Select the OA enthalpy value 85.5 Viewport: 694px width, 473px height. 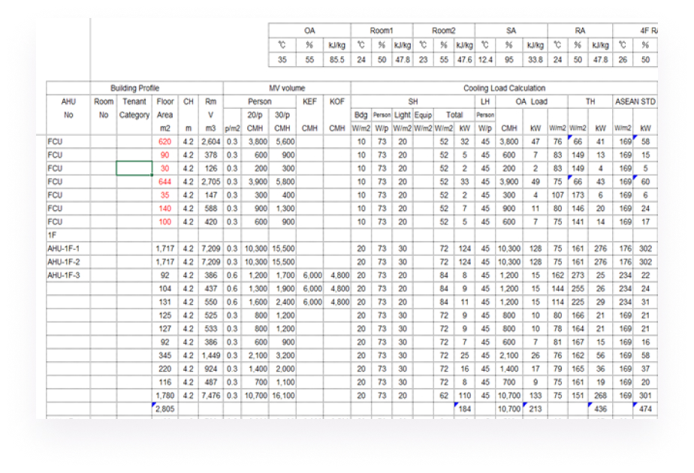336,59
